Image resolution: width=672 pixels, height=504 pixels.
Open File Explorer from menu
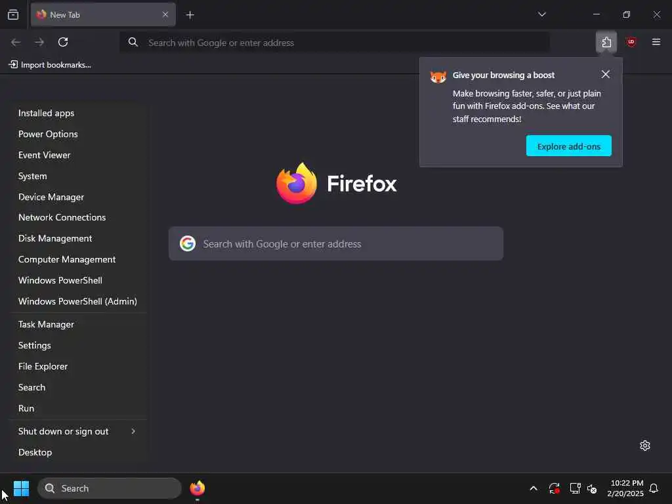click(x=78, y=366)
